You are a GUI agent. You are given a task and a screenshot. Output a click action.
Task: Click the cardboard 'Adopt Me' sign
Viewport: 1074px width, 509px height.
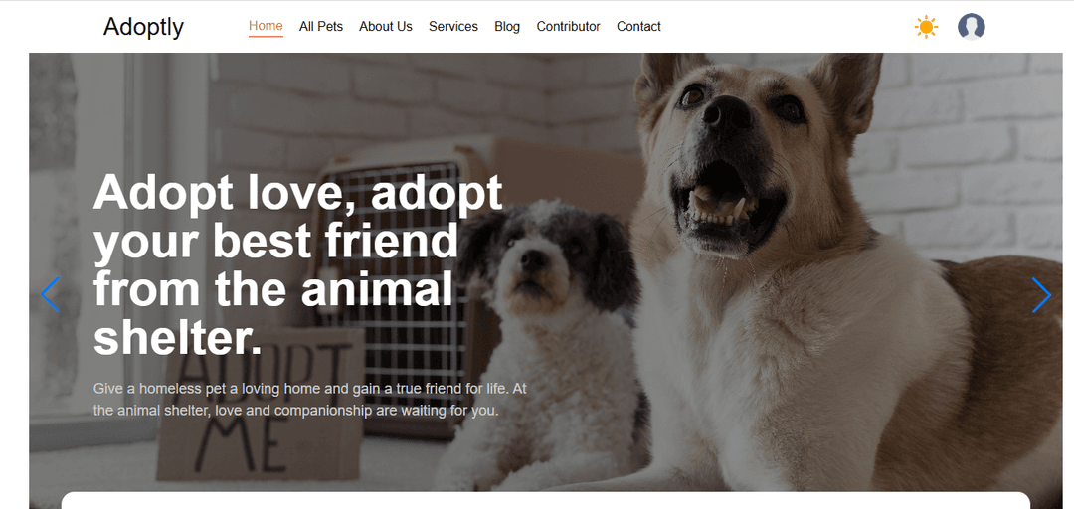(x=261, y=405)
